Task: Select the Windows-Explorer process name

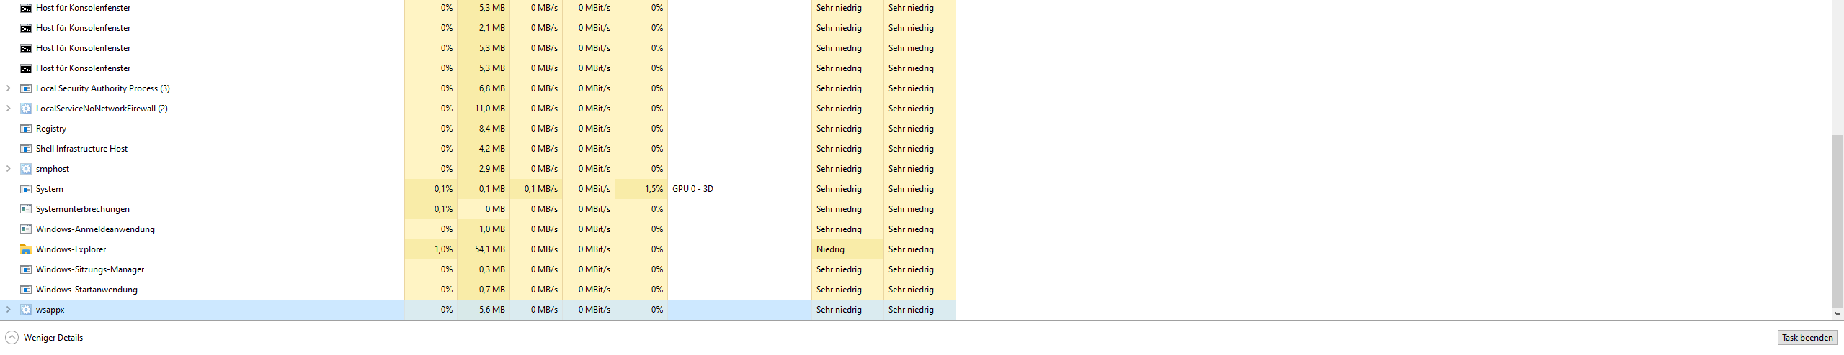Action: coord(71,249)
